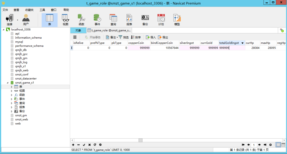Image resolution: width=287 pixels, height=154 pixels.
Task: Select the qmjh_log database in tree
Action: click(21, 62)
